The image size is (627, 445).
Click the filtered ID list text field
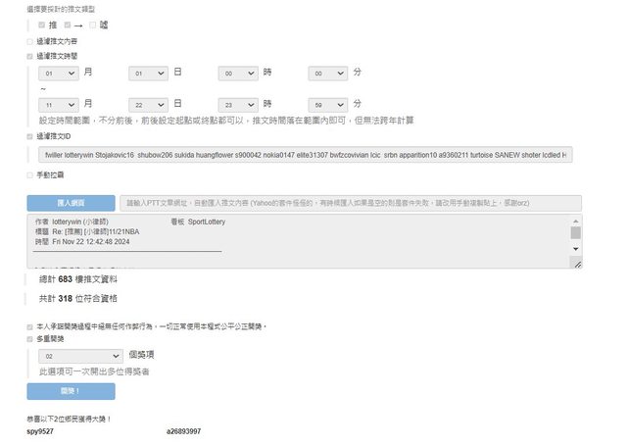(305, 155)
